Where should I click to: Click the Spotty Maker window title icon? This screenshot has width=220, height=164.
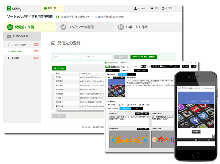point(106,63)
